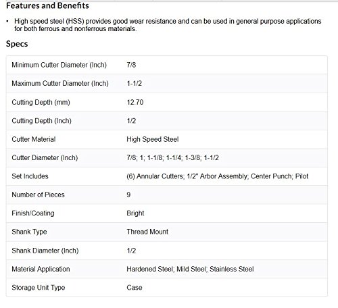Click the Cutter Diameter (Inch) sizes list
The image size is (338, 308).
[172, 157]
